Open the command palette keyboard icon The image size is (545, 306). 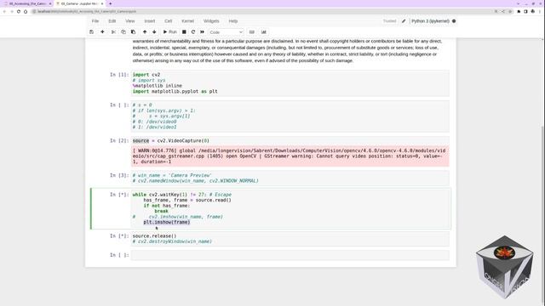[252, 32]
